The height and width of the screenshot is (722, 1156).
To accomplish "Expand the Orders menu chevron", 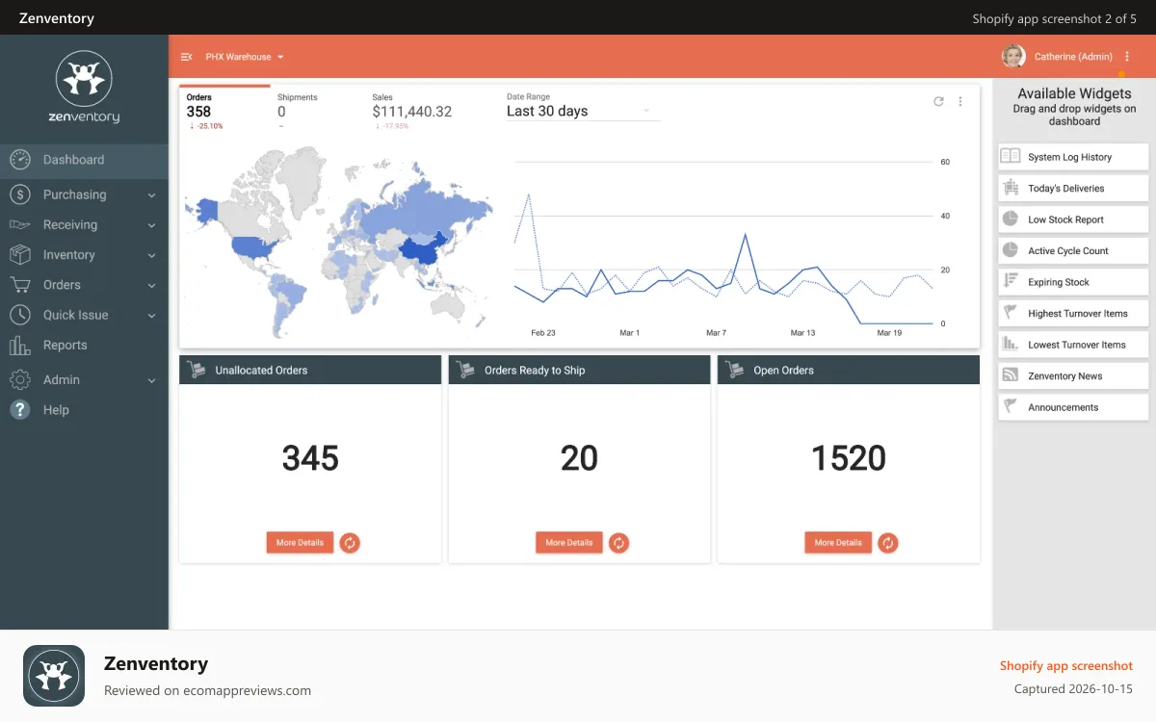I will 151,286.
